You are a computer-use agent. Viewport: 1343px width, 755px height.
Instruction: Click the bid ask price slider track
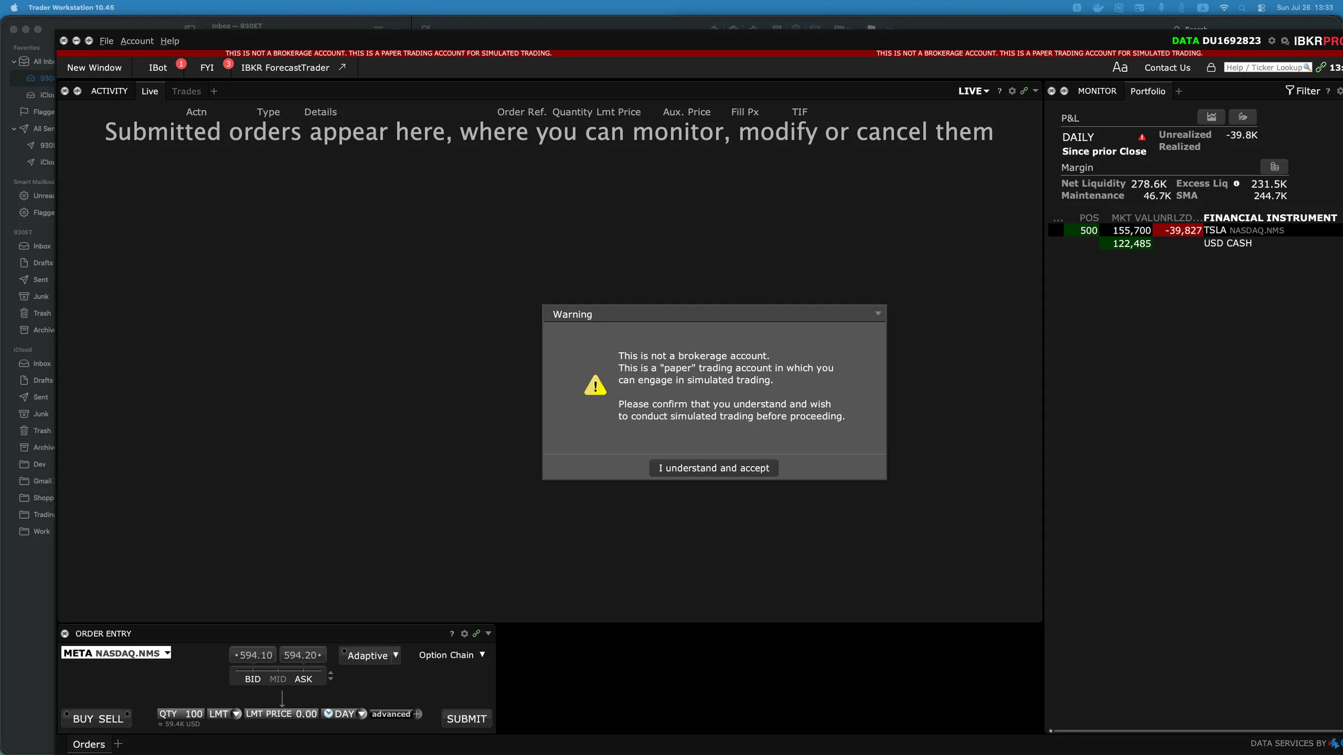[278, 670]
